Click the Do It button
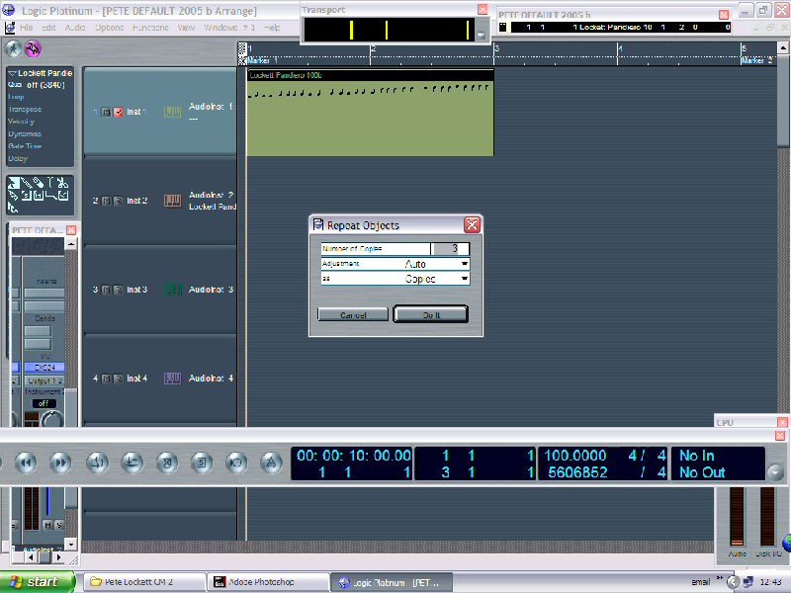The width and height of the screenshot is (791, 593). pos(430,314)
